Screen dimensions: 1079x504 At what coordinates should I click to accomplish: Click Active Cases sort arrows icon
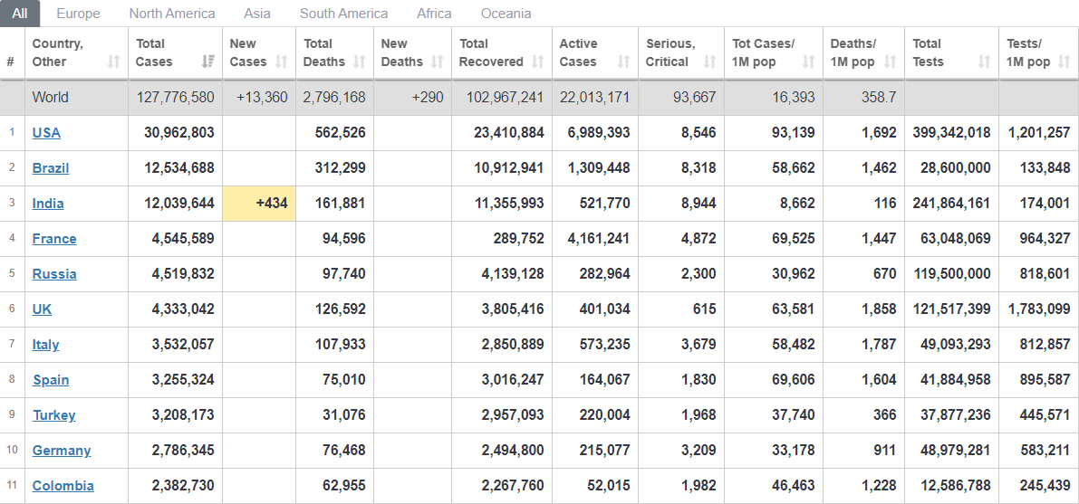pos(623,62)
